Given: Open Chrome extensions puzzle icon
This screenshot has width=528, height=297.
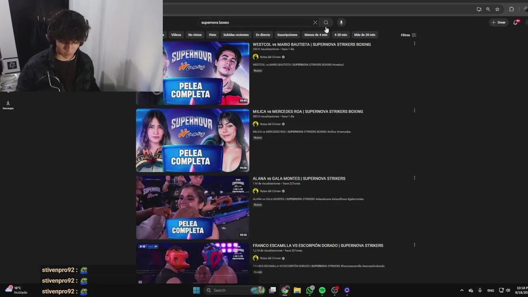Looking at the screenshot, I should click(511, 9).
